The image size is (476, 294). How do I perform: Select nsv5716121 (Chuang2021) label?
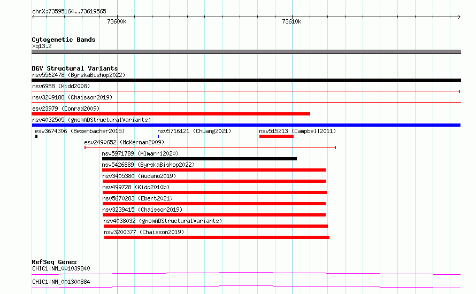(194, 131)
